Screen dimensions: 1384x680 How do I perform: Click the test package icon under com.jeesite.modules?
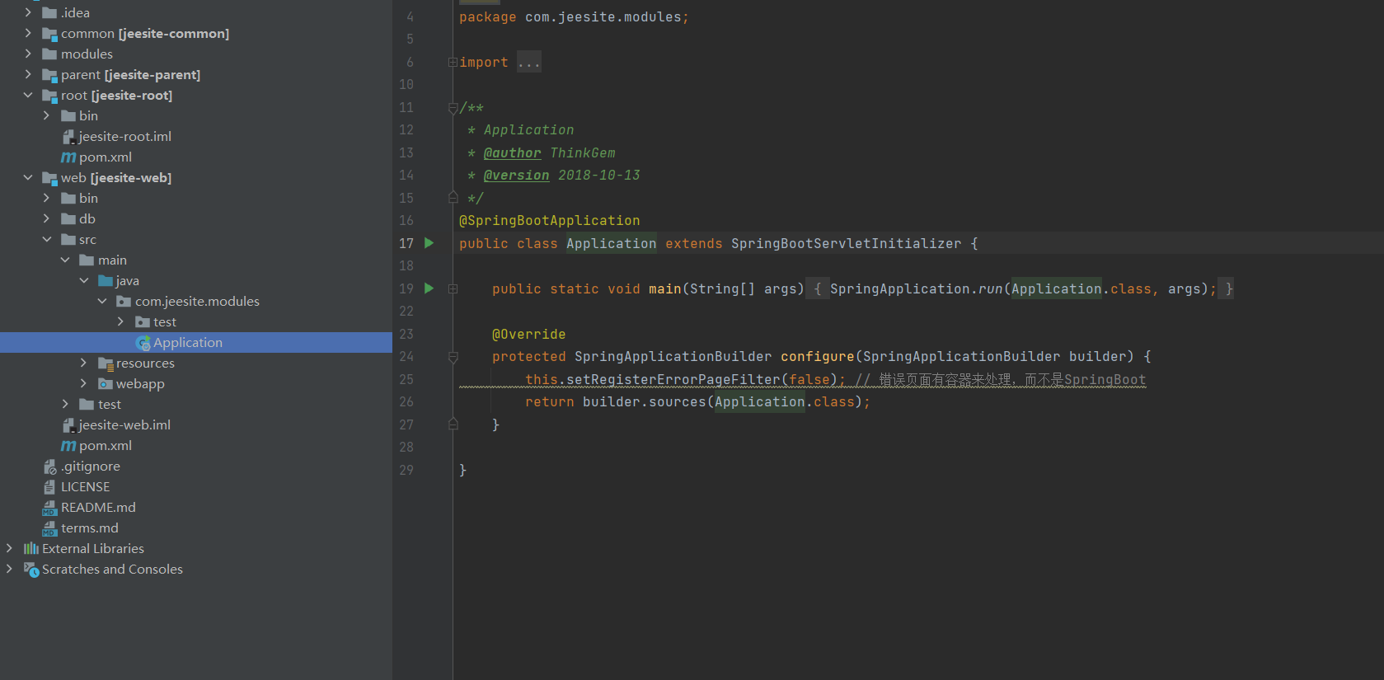(x=143, y=322)
